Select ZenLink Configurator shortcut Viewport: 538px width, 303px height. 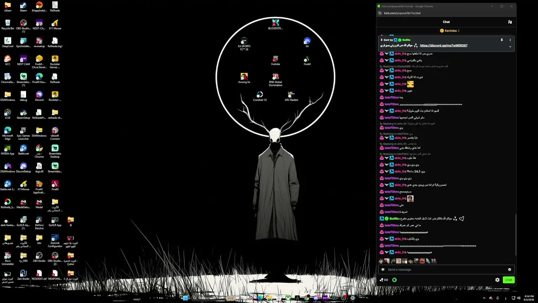pos(55,241)
